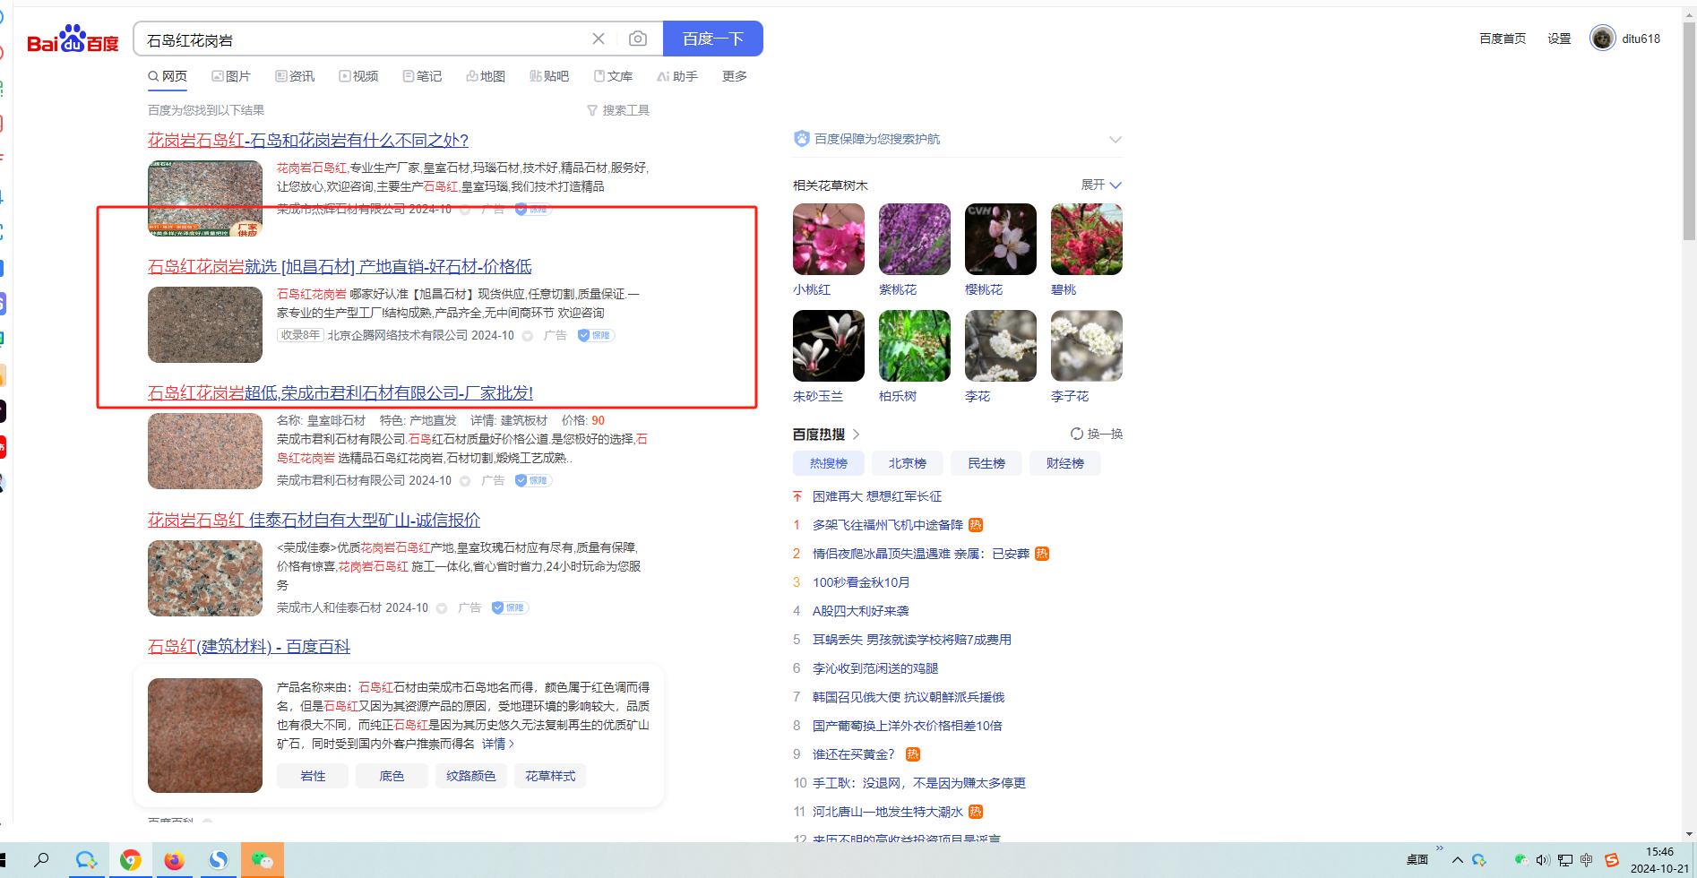Click the volume icon in system tray

click(1543, 860)
